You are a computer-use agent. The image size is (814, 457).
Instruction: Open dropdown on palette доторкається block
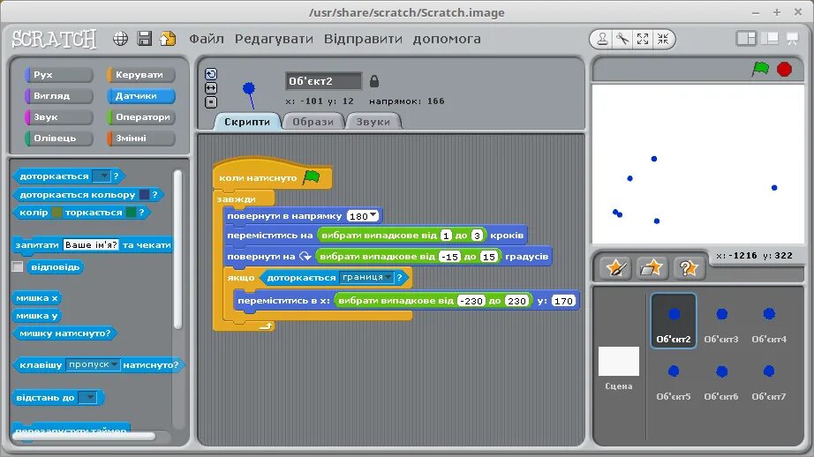pos(102,176)
